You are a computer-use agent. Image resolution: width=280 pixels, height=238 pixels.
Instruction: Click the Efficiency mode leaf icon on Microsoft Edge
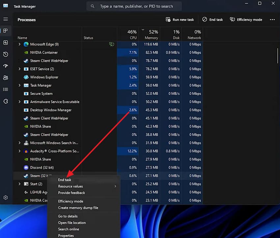point(111,44)
